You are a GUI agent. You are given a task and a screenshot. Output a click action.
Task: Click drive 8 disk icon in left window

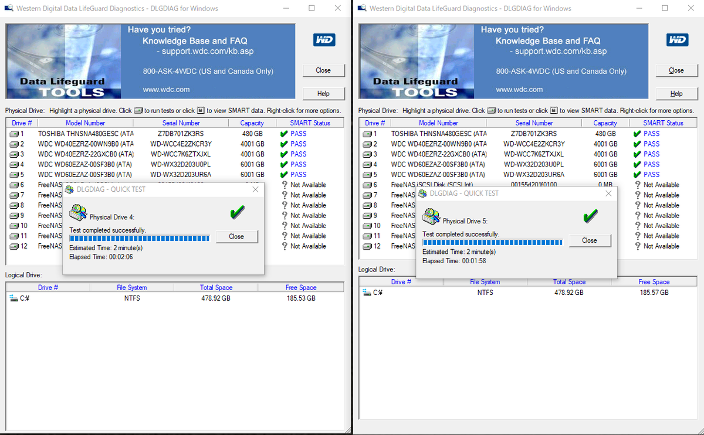coord(14,205)
